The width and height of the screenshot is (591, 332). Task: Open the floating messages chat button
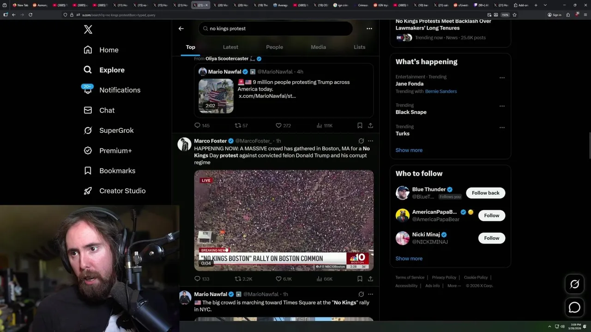[574, 308]
